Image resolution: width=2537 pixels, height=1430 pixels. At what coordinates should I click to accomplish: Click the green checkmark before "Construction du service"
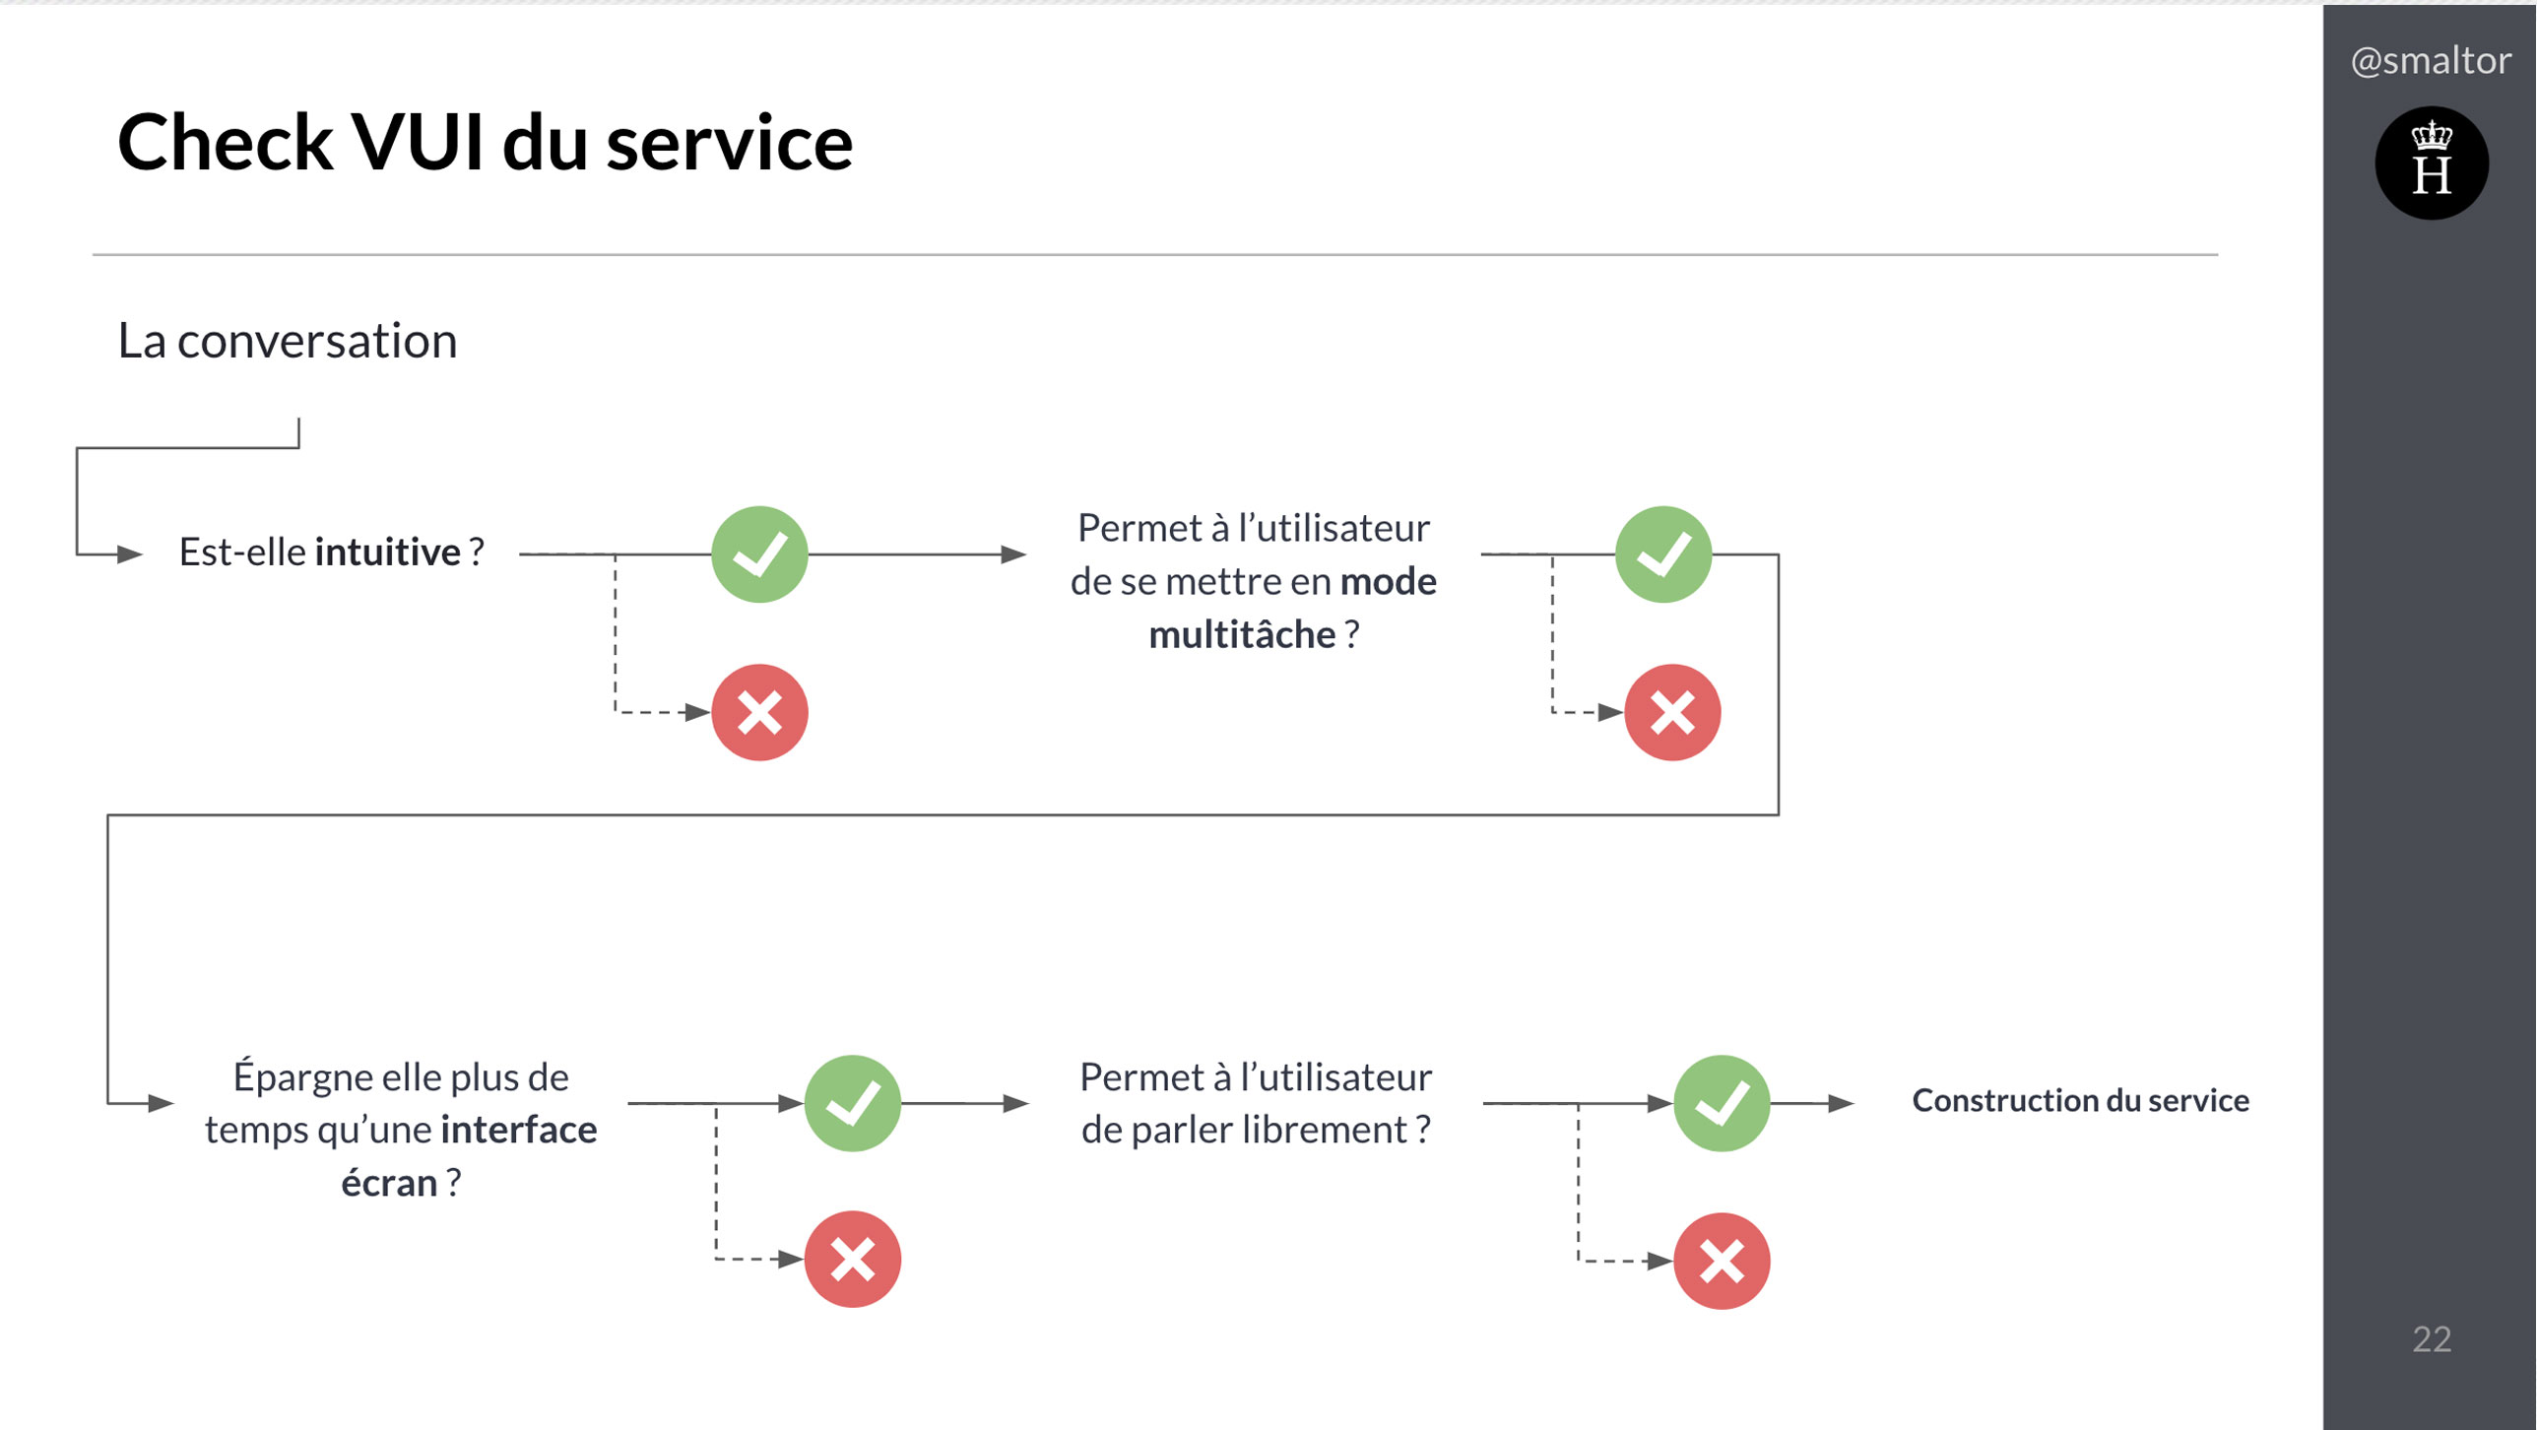coord(1722,1103)
